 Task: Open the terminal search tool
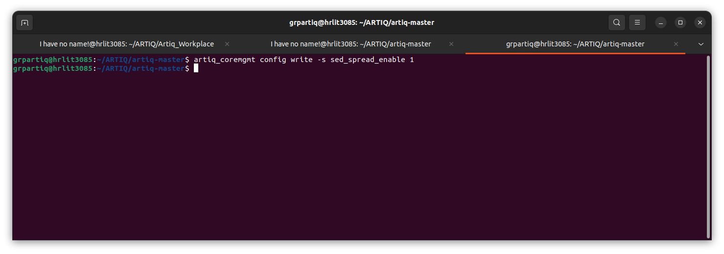[x=617, y=22]
